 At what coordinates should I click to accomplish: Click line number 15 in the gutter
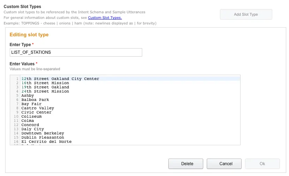pos(16,138)
